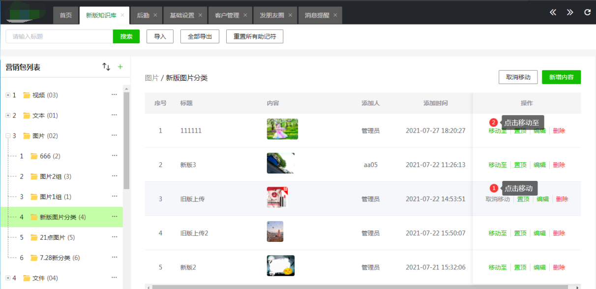Click the thumbnail image of row 111111
596x289 pixels.
(282, 129)
